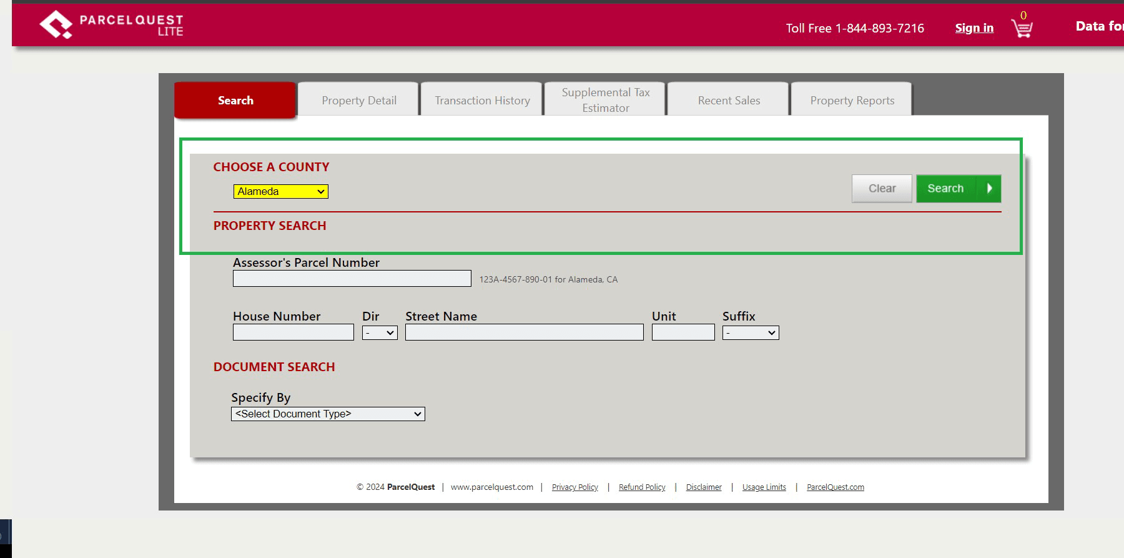Select the Search tab

tap(235, 100)
